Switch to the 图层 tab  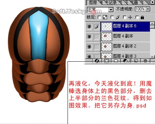pyautogui.click(x=93, y=2)
